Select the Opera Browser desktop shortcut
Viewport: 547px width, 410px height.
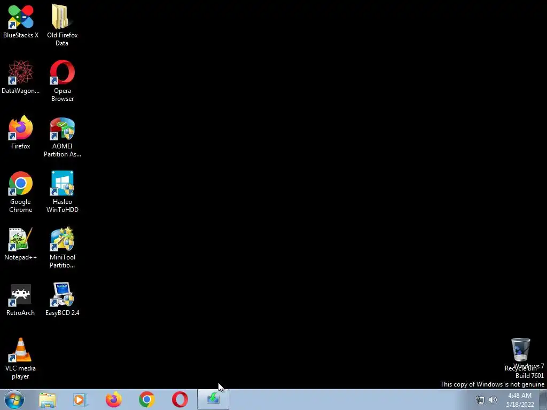coord(62,81)
